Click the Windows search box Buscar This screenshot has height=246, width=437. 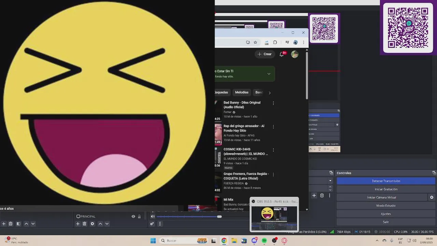(x=184, y=241)
